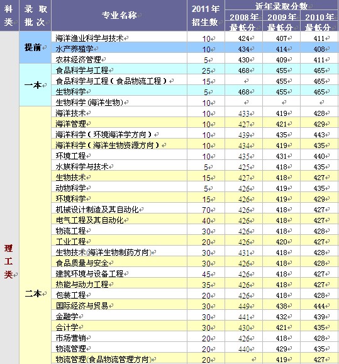
Task: Click the 生物科学(海洋生物) major name
Action: coord(89,103)
